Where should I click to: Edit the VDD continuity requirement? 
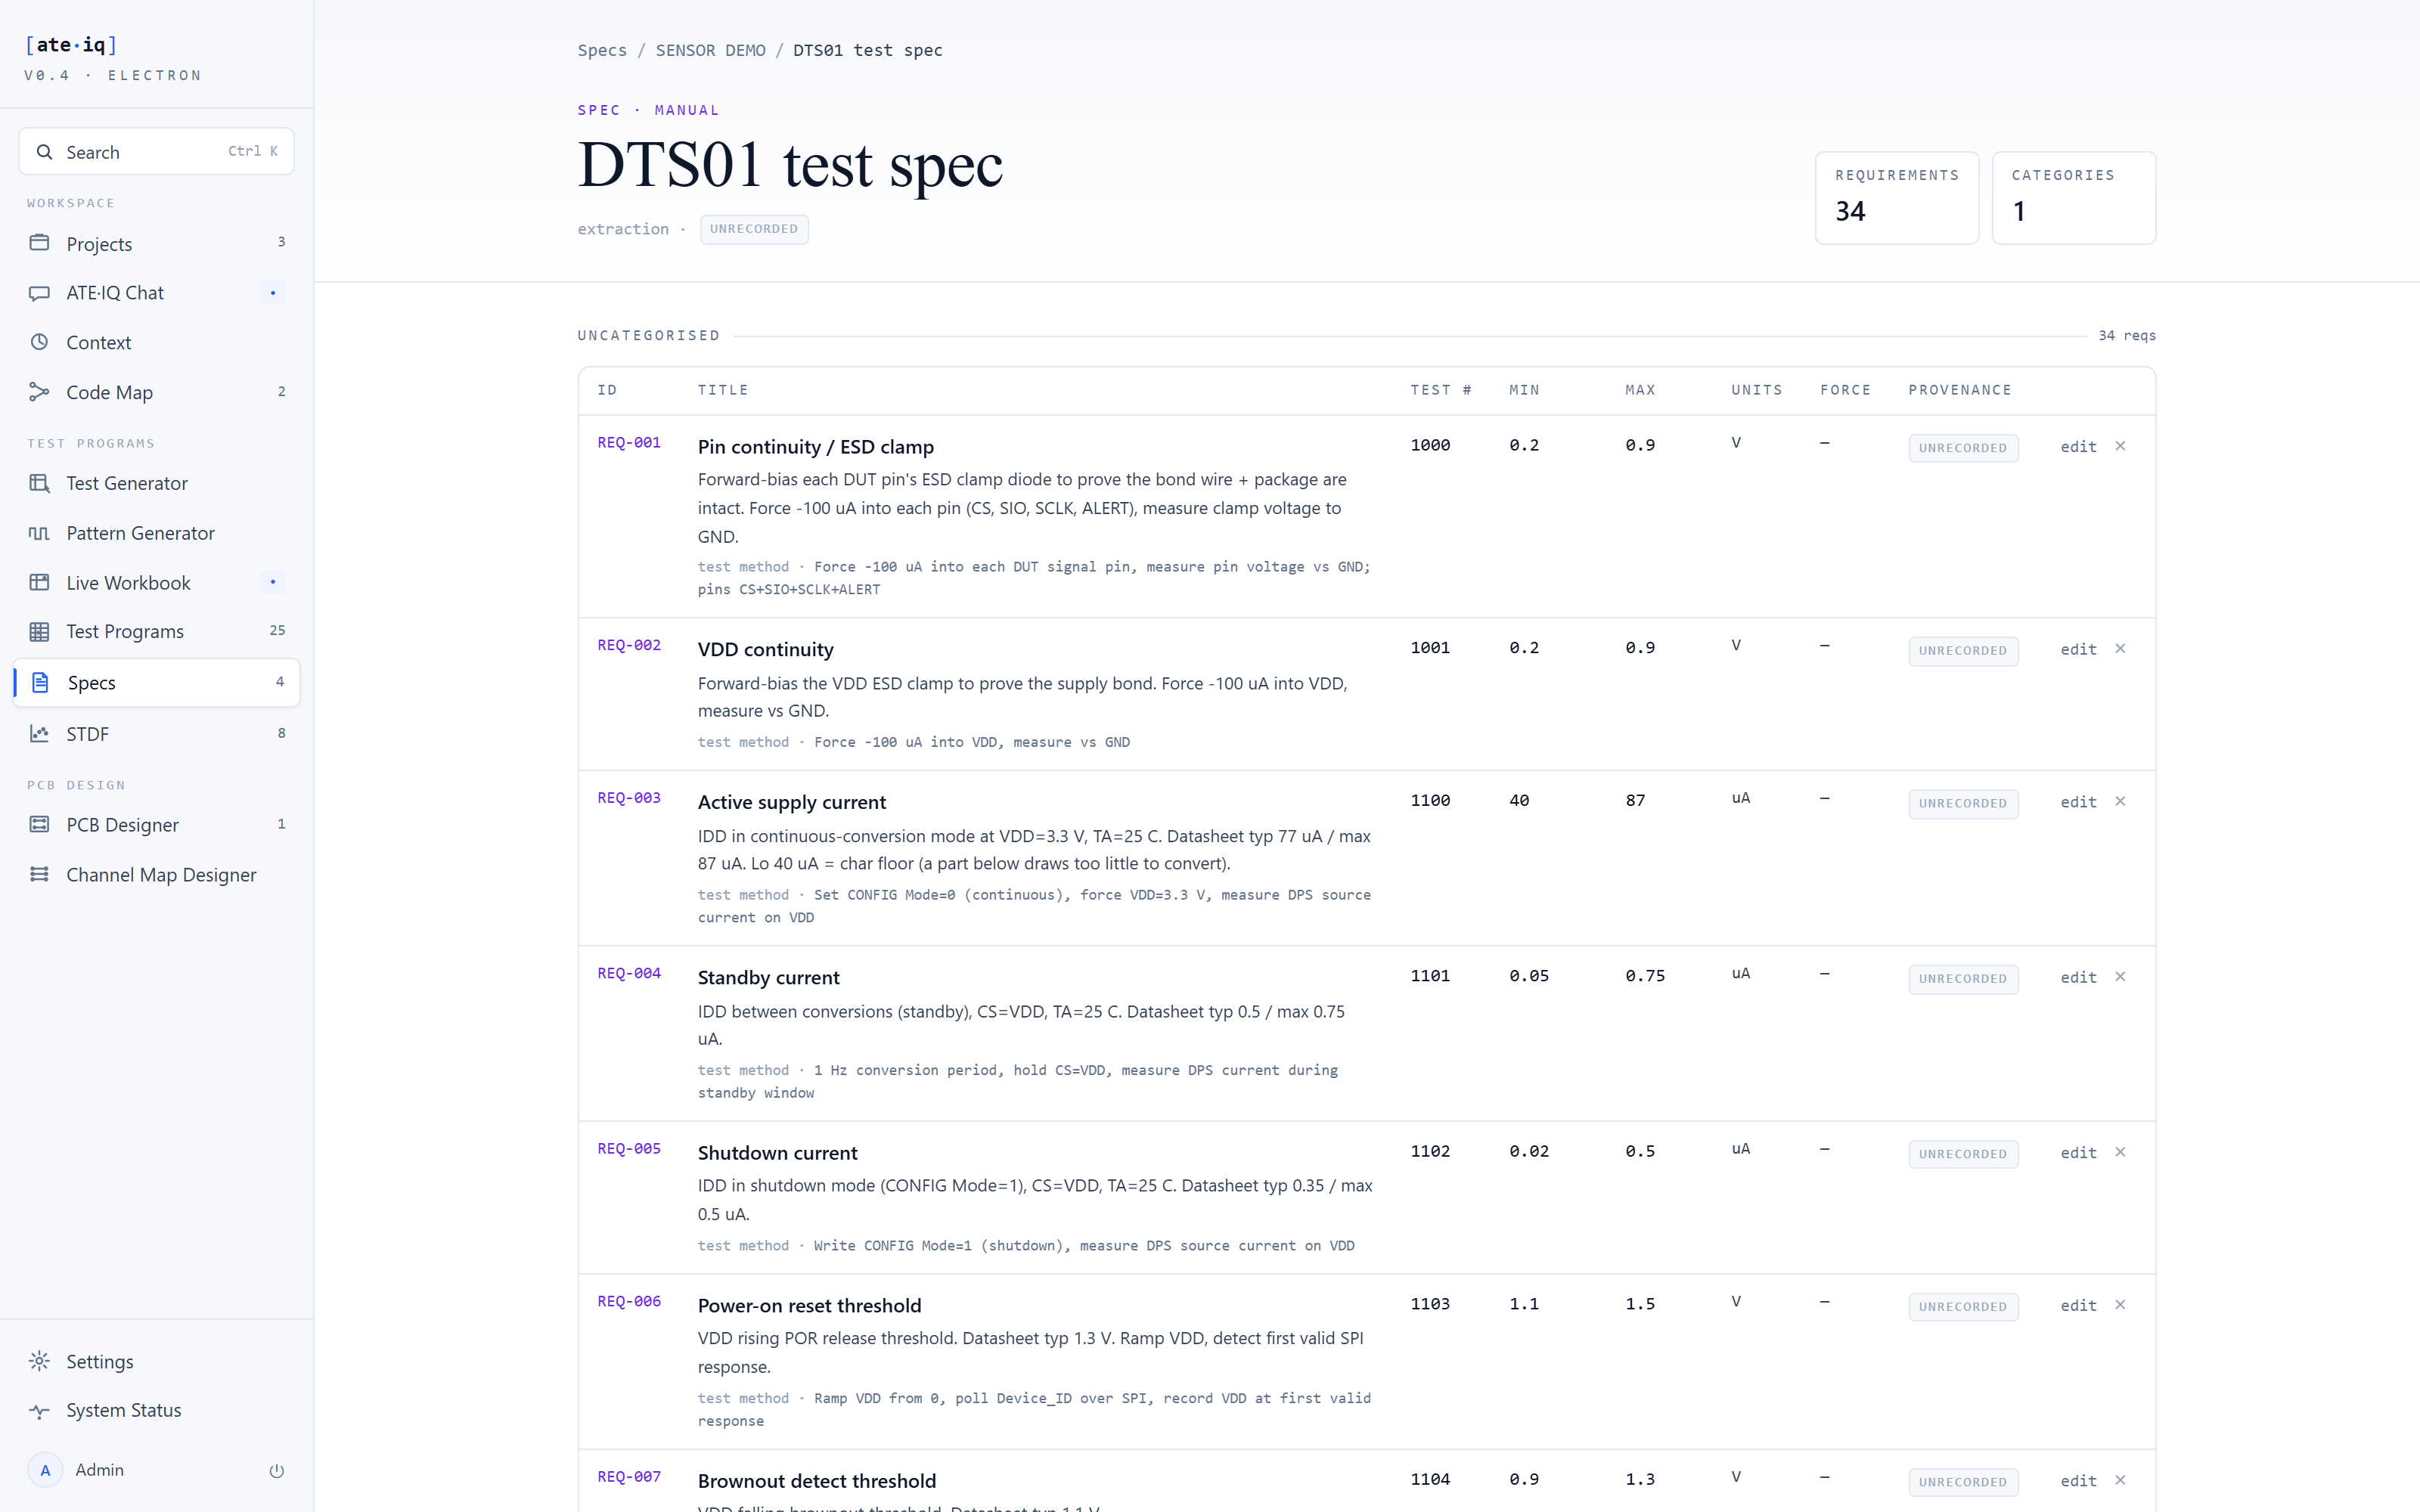pyautogui.click(x=2078, y=649)
